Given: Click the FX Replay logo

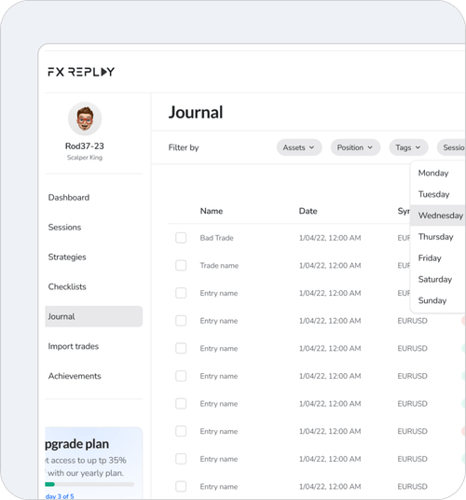Looking at the screenshot, I should [x=81, y=72].
